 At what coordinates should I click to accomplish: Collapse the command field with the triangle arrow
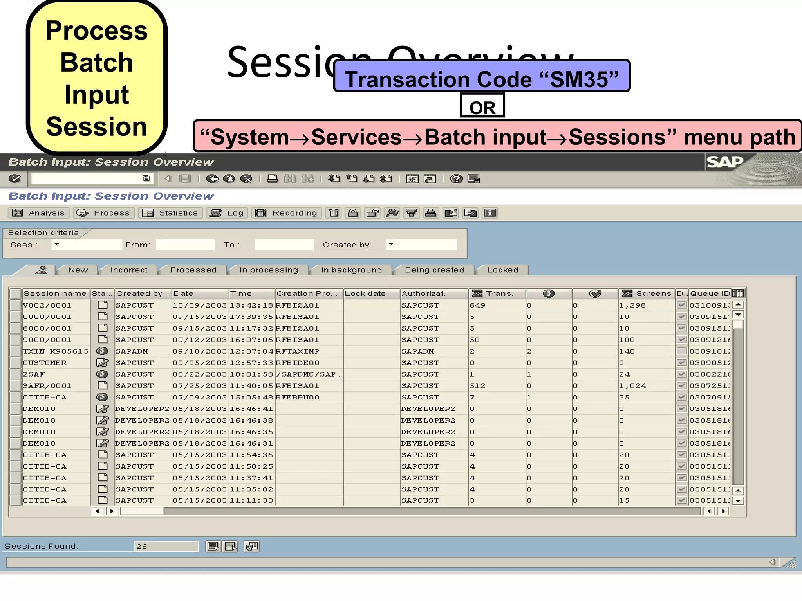pos(168,179)
